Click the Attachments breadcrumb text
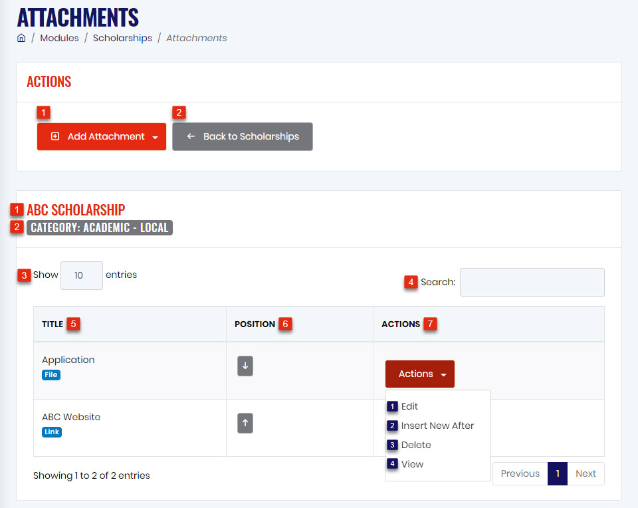The height and width of the screenshot is (508, 638). (x=197, y=38)
